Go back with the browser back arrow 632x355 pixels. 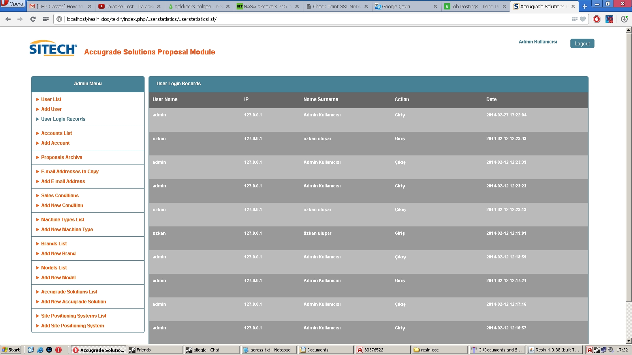[x=8, y=19]
